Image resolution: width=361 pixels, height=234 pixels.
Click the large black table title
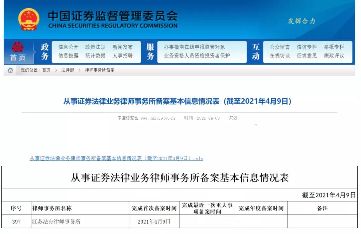[x=179, y=178]
